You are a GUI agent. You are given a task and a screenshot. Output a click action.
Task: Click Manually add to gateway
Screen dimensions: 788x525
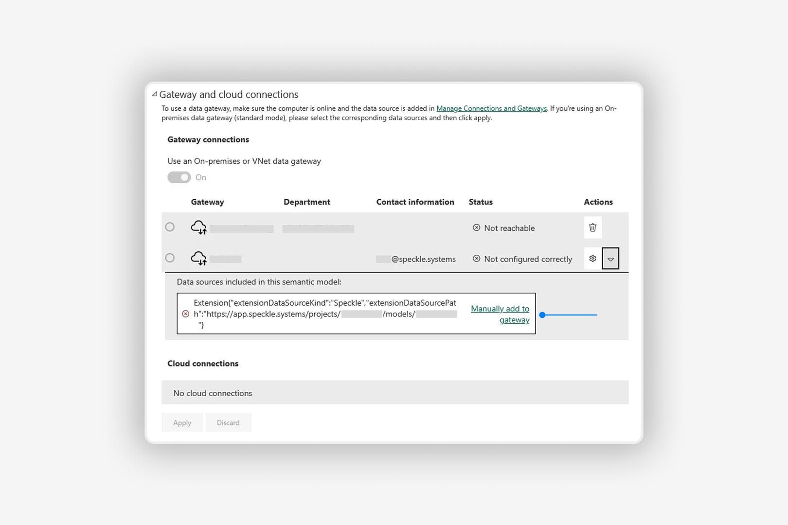click(500, 314)
